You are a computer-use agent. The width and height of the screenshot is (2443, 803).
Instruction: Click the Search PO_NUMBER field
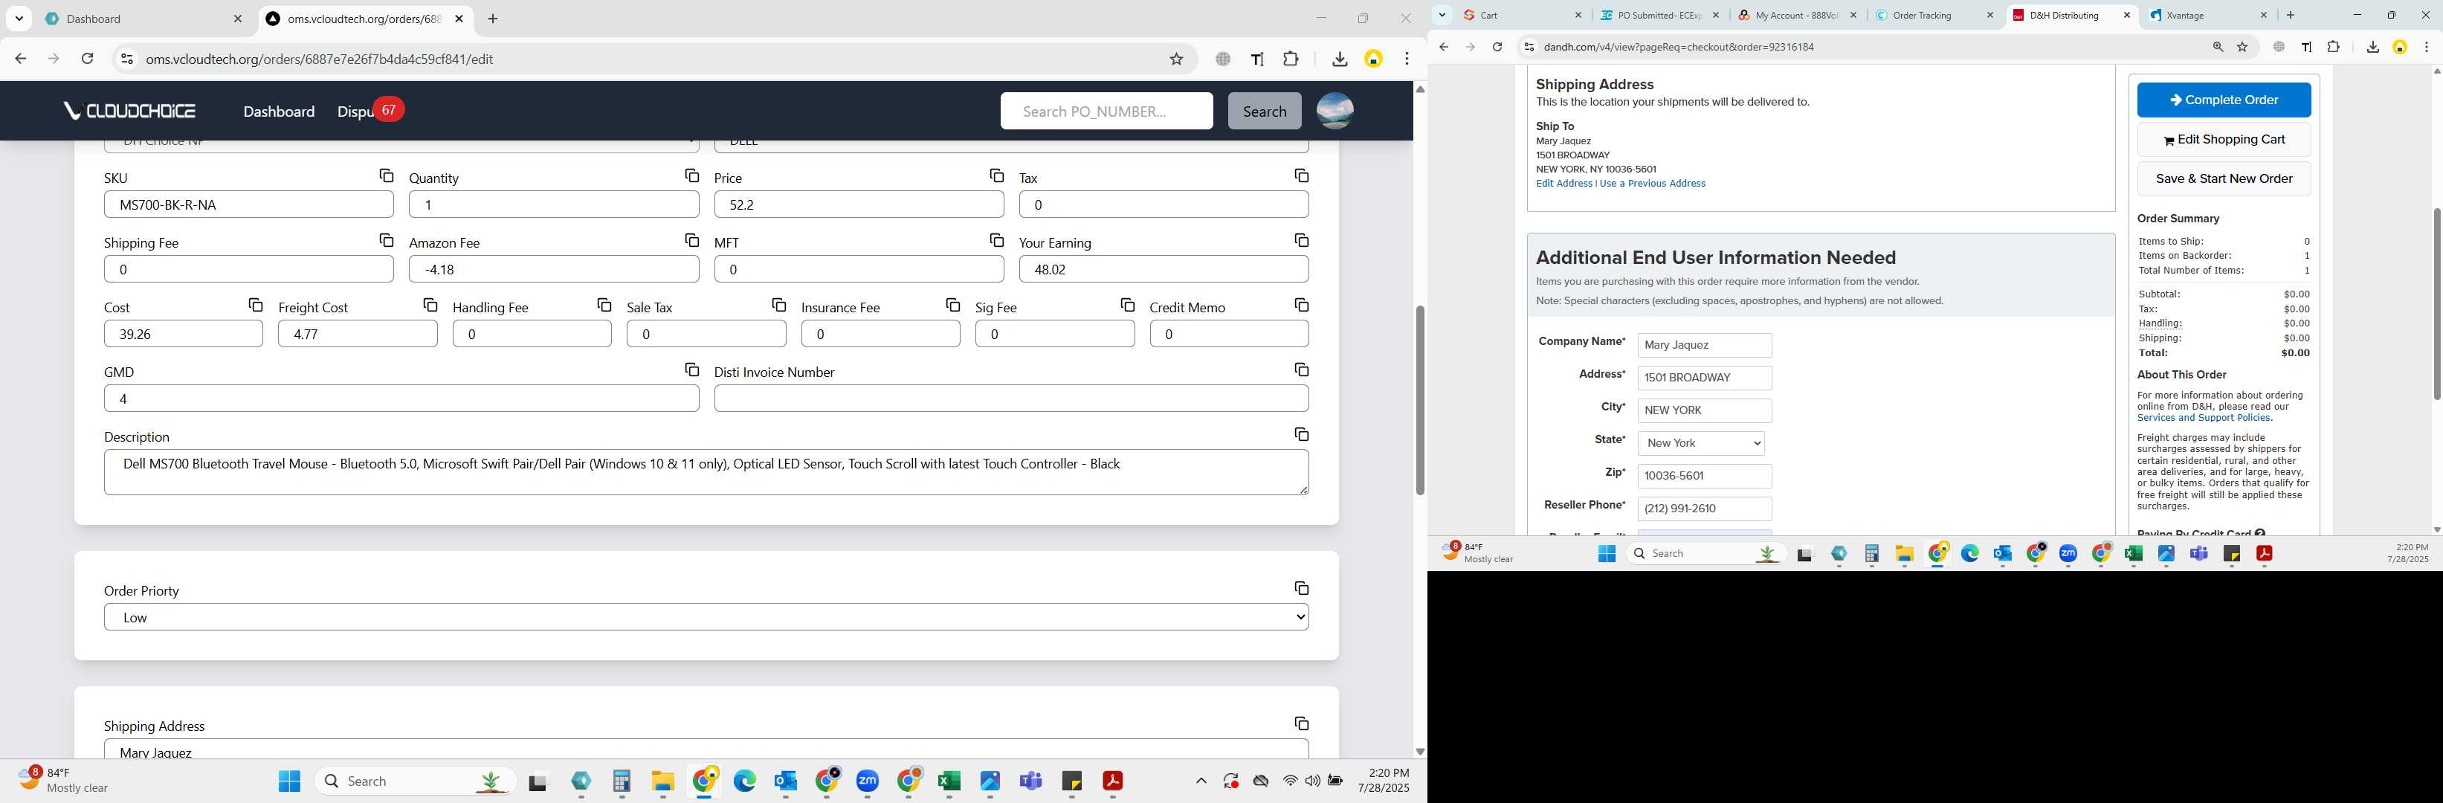tap(1106, 111)
